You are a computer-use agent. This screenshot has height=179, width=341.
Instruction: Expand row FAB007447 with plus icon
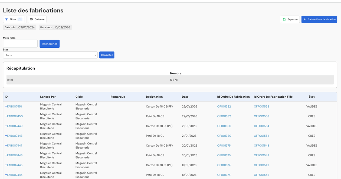pyautogui.click(x=6, y=145)
